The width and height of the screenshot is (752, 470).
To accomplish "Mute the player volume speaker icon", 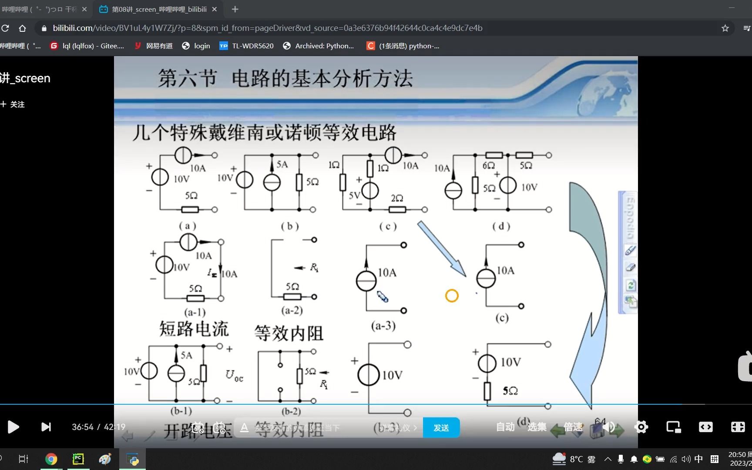I will click(x=609, y=427).
